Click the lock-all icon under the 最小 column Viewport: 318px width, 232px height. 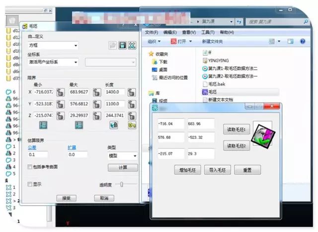point(43,125)
